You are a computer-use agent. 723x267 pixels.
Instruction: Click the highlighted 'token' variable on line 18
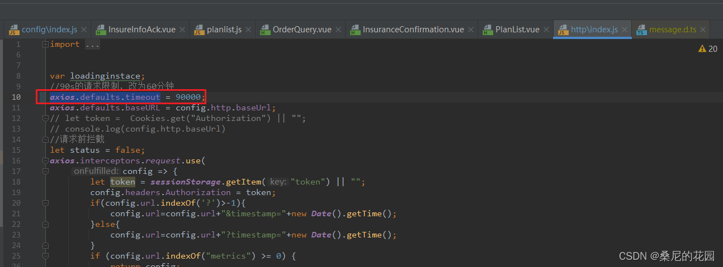click(122, 182)
